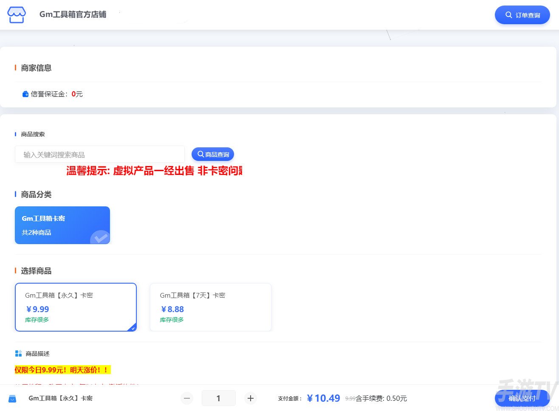Select the Gm工具箱卡密 category card
This screenshot has height=411, width=559.
[x=62, y=225]
